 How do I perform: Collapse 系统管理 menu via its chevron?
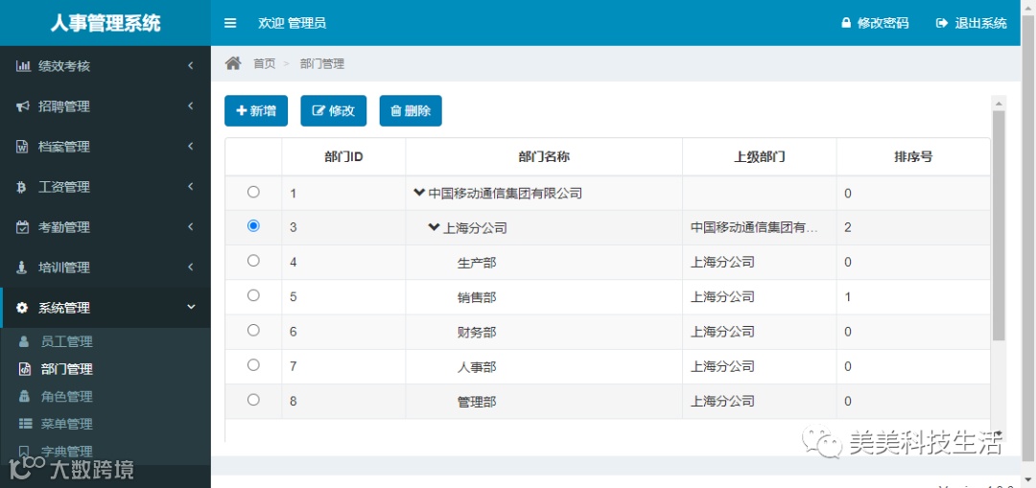pyautogui.click(x=191, y=308)
